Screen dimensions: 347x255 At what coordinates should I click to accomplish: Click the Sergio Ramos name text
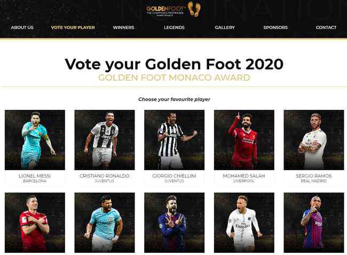click(313, 176)
